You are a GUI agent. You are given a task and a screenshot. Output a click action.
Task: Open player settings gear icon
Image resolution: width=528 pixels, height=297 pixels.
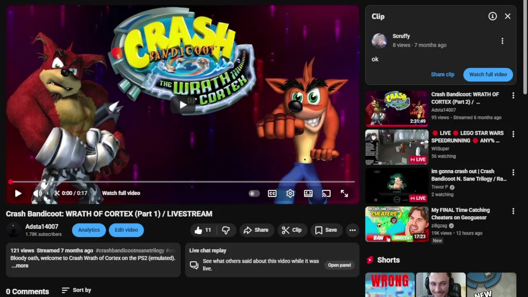[x=290, y=193]
